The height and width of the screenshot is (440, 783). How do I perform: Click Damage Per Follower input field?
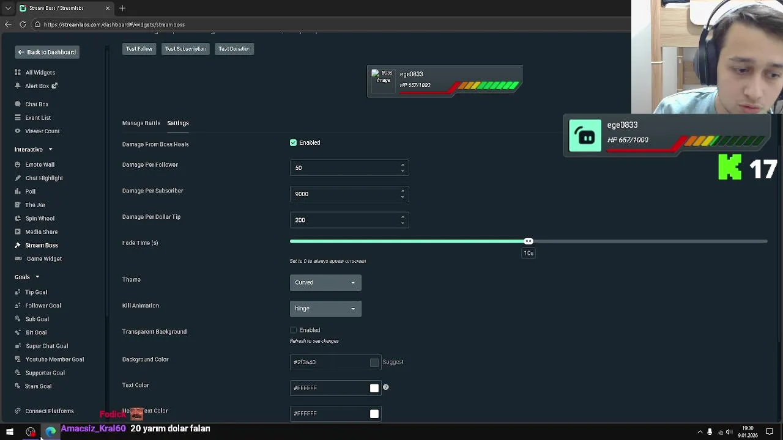point(349,167)
